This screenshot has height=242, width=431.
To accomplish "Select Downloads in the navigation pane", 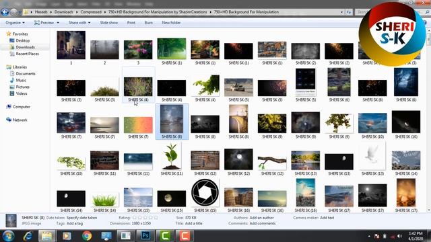I will 25,47.
